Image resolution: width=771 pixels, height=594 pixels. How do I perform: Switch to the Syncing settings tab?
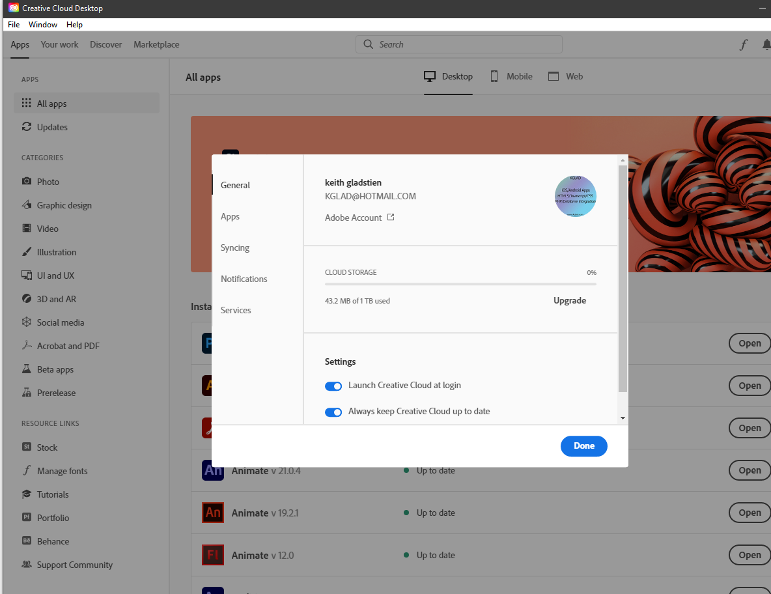[234, 247]
